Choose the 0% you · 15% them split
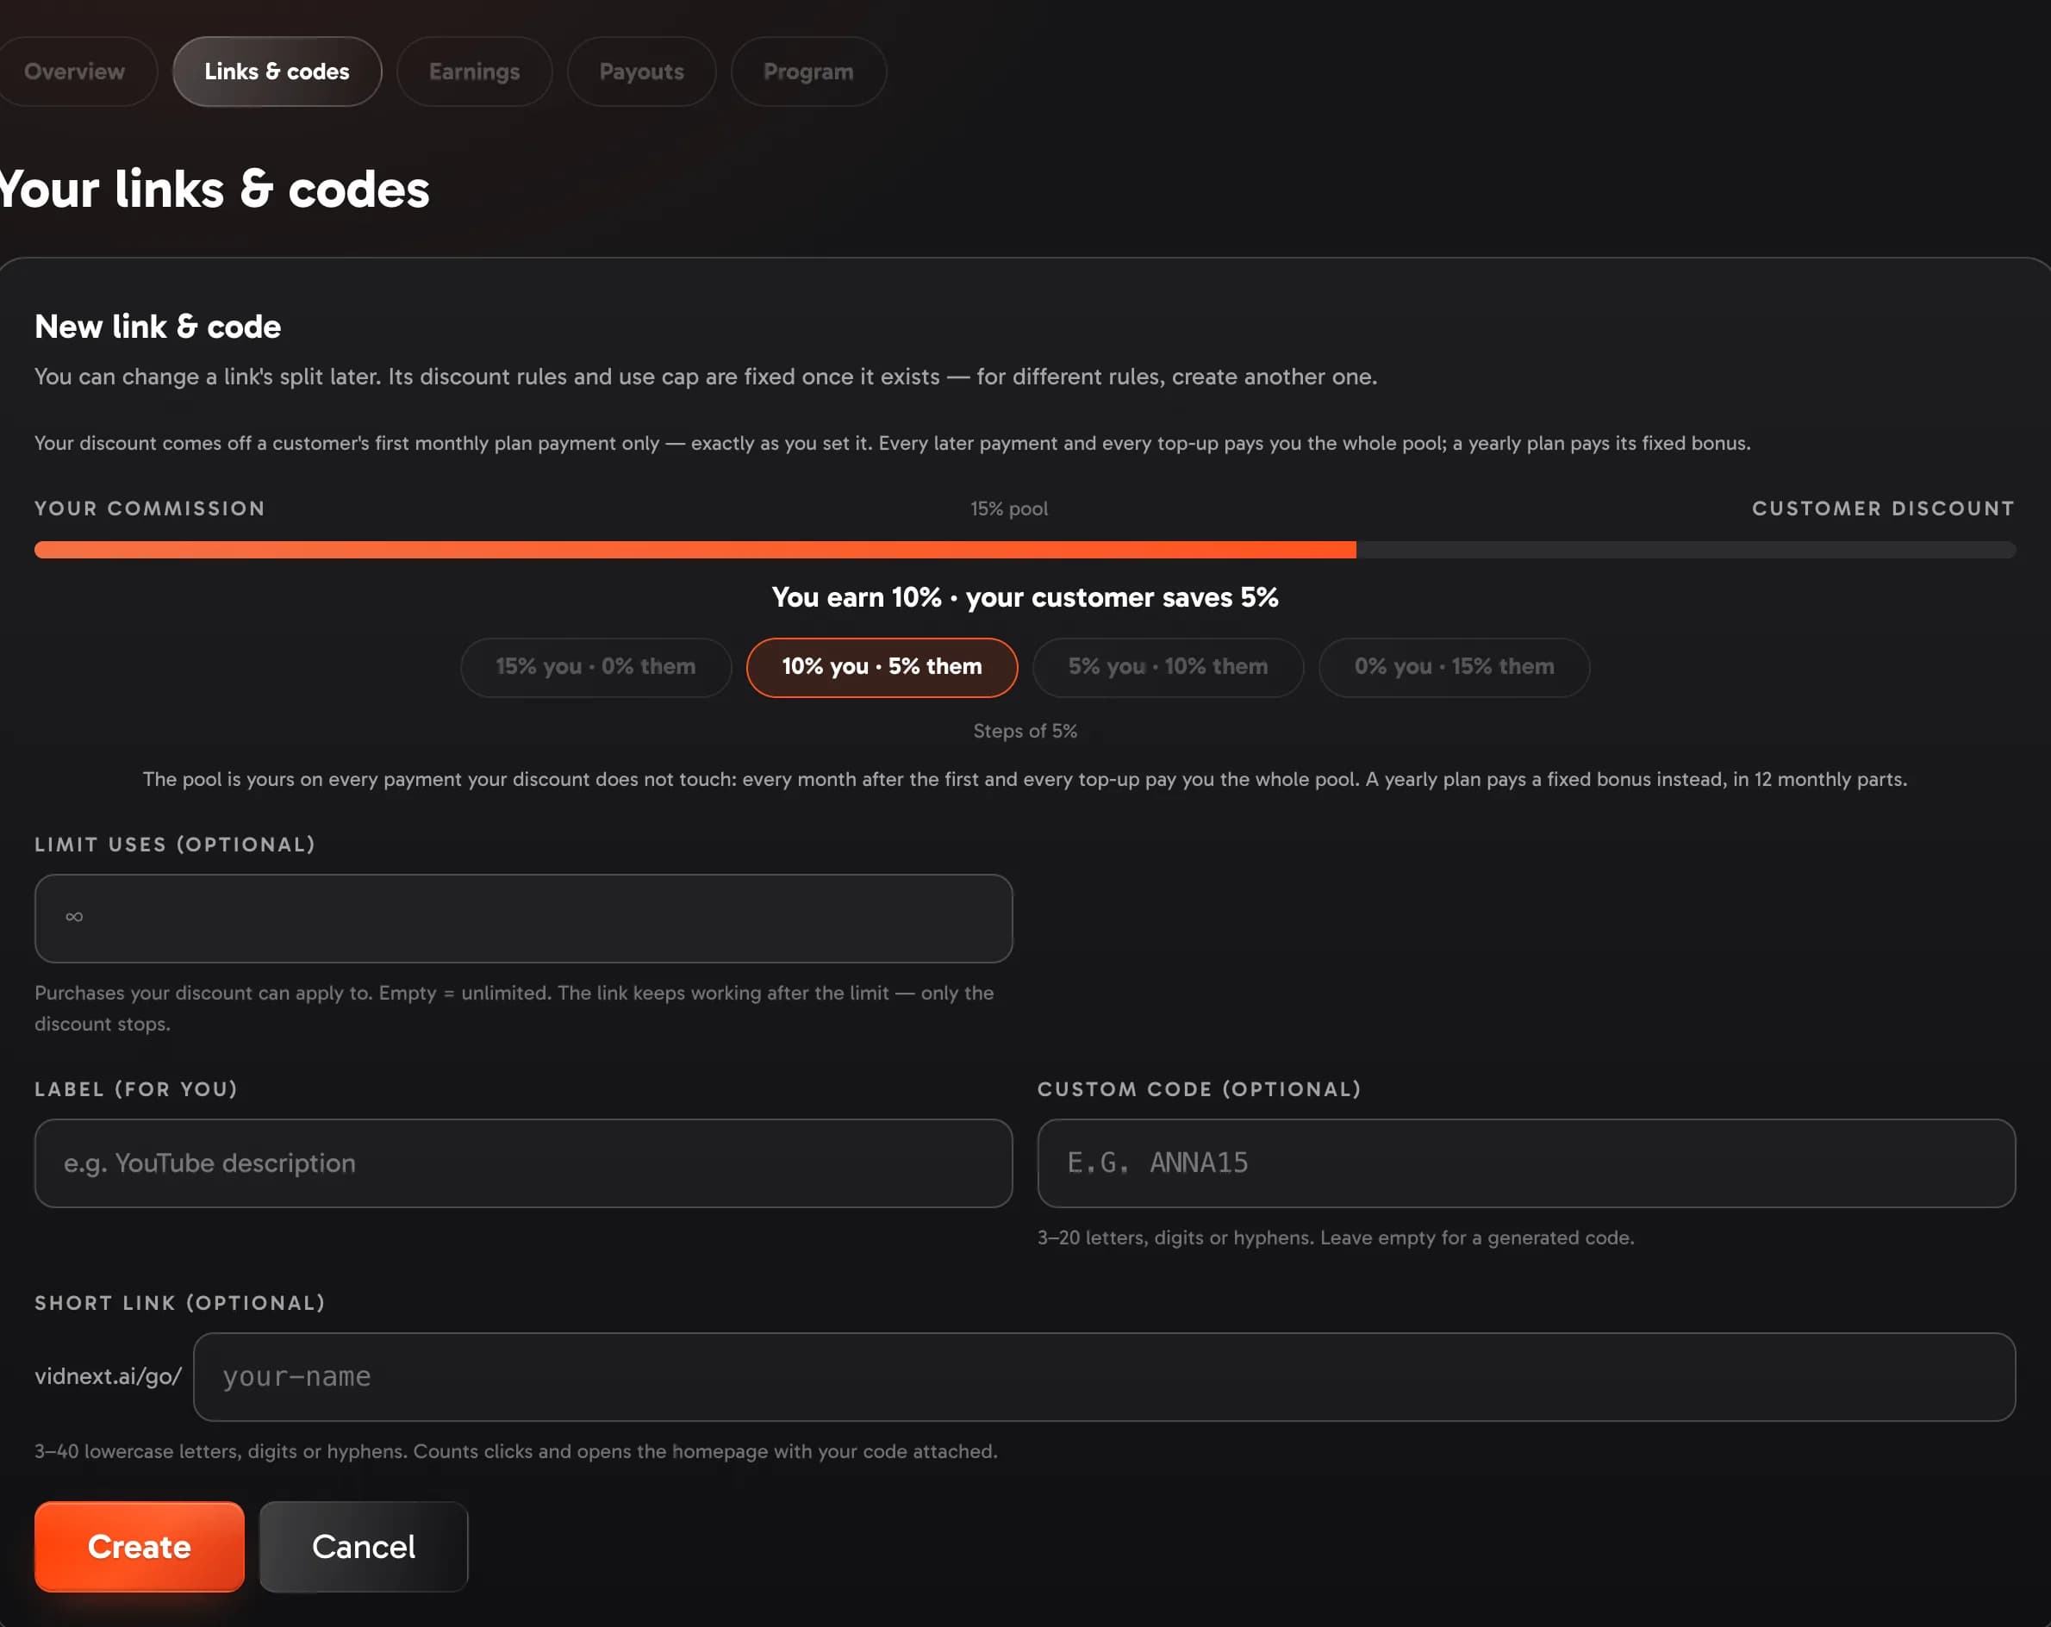 (x=1454, y=667)
